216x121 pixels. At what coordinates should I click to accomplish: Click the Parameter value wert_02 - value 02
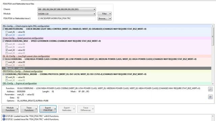pos(26,94)
